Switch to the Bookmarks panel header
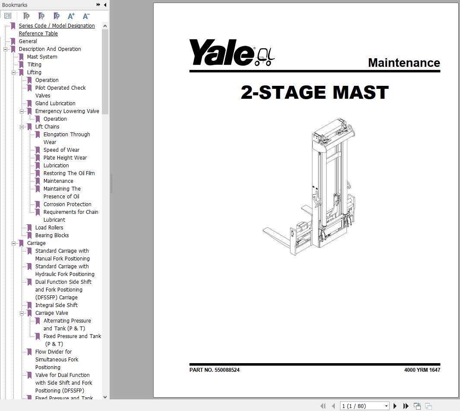 click(x=15, y=5)
